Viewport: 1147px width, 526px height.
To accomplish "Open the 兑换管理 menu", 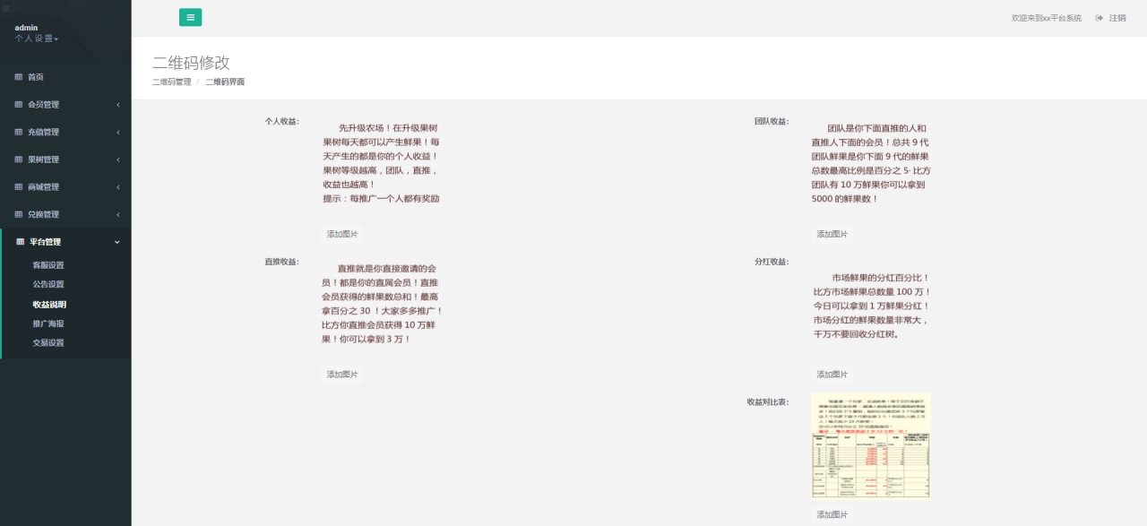I will (x=44, y=214).
